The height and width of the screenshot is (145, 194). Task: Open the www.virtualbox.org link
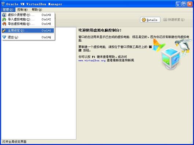click(x=92, y=61)
